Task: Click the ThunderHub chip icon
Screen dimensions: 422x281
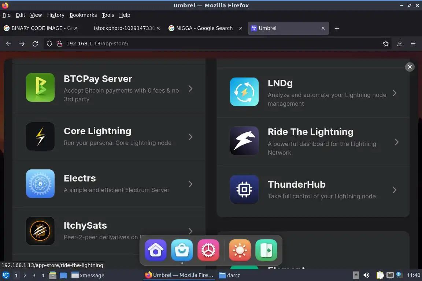Action: point(244,189)
